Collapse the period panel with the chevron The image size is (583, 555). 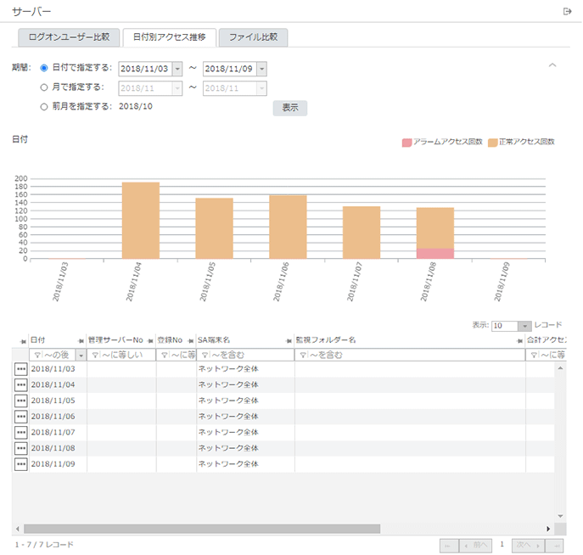pos(552,65)
